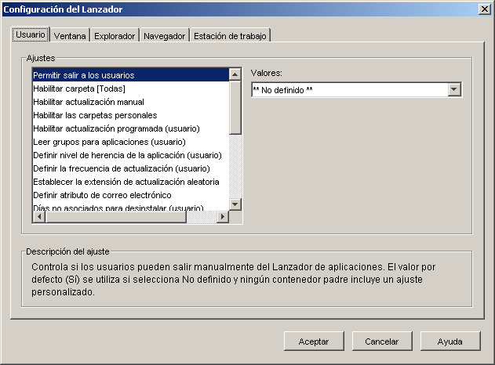Open the Explorador tab
The image size is (495, 365).
point(115,36)
